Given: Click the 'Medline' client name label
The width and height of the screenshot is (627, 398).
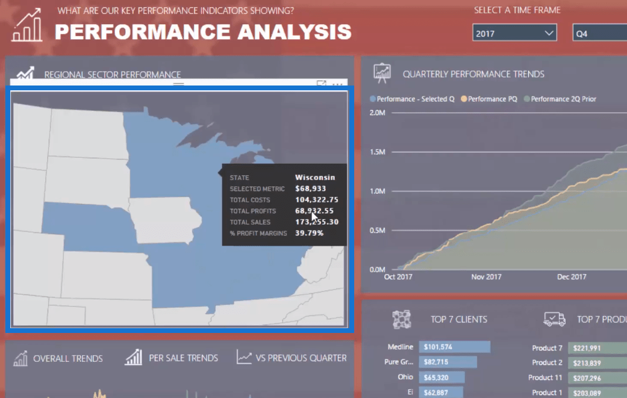Looking at the screenshot, I should tap(401, 347).
